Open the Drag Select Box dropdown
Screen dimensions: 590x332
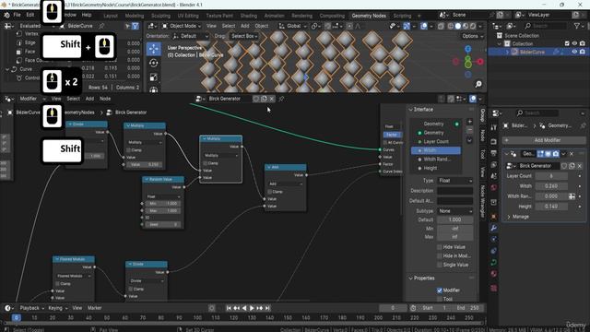point(243,36)
